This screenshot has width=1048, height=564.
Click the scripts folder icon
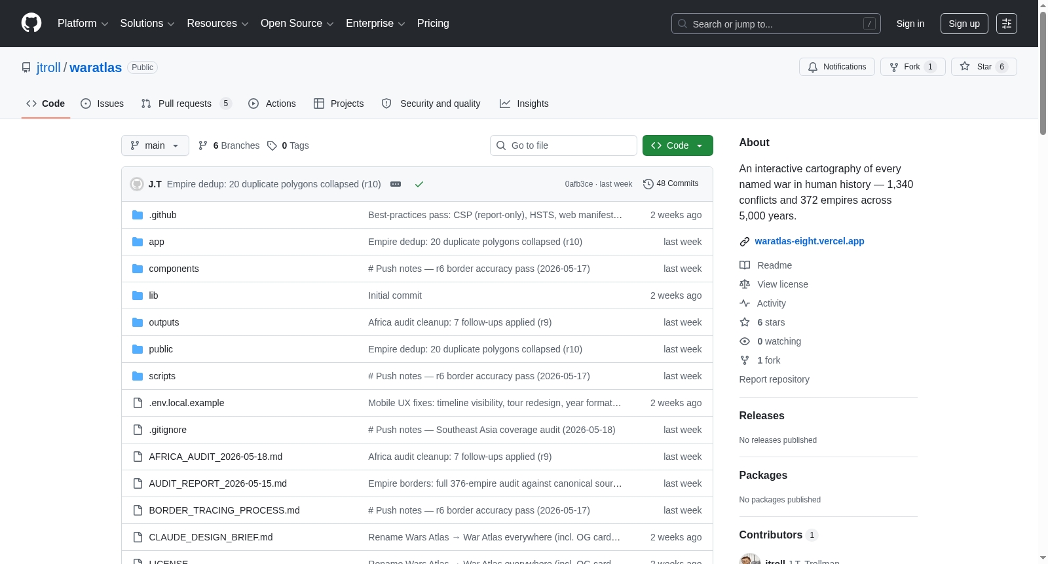click(x=138, y=376)
